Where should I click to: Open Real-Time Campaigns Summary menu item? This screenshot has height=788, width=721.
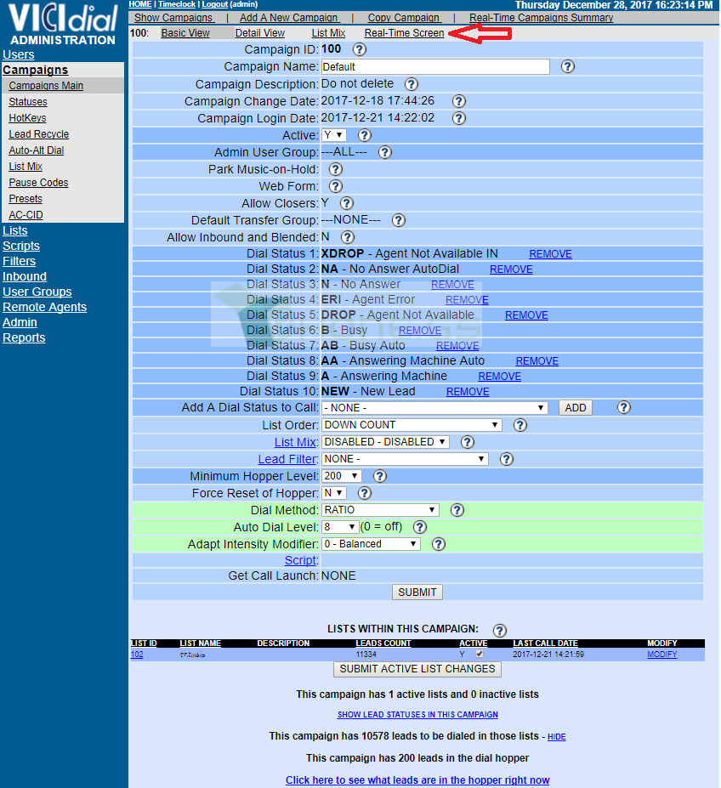click(541, 18)
